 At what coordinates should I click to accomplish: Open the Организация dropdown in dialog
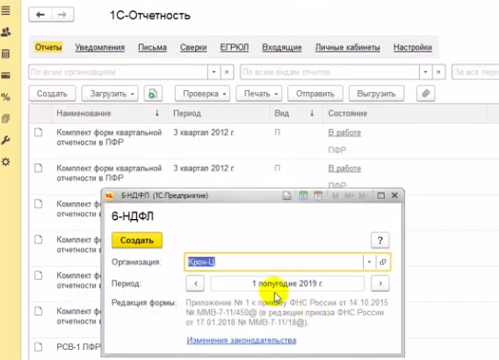369,262
